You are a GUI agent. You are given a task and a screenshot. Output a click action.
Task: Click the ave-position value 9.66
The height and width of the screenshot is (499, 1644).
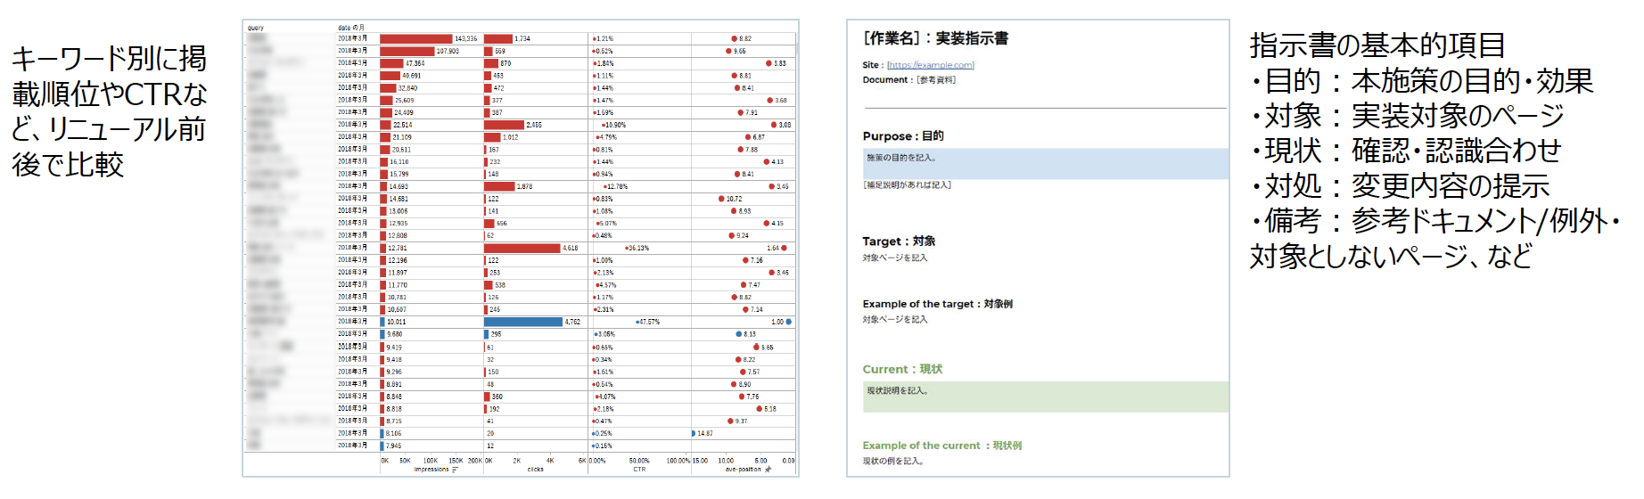click(x=740, y=52)
